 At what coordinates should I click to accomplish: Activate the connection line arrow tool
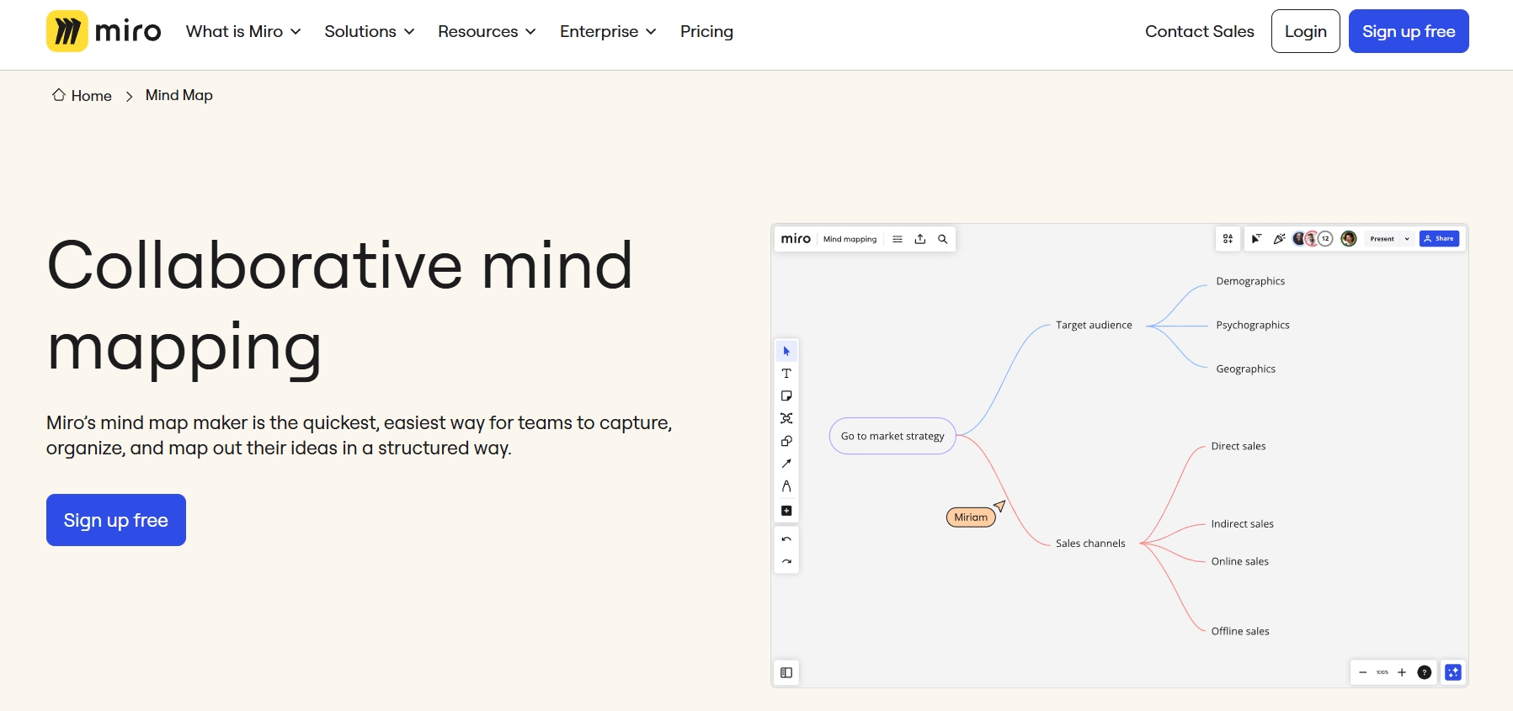(786, 464)
